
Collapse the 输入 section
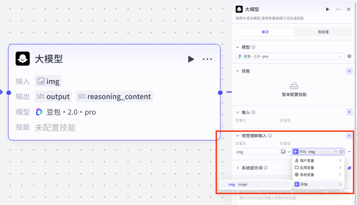click(x=238, y=112)
